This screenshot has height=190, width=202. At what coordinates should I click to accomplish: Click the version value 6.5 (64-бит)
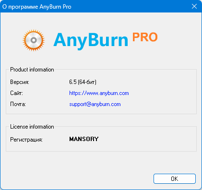[x=83, y=82]
